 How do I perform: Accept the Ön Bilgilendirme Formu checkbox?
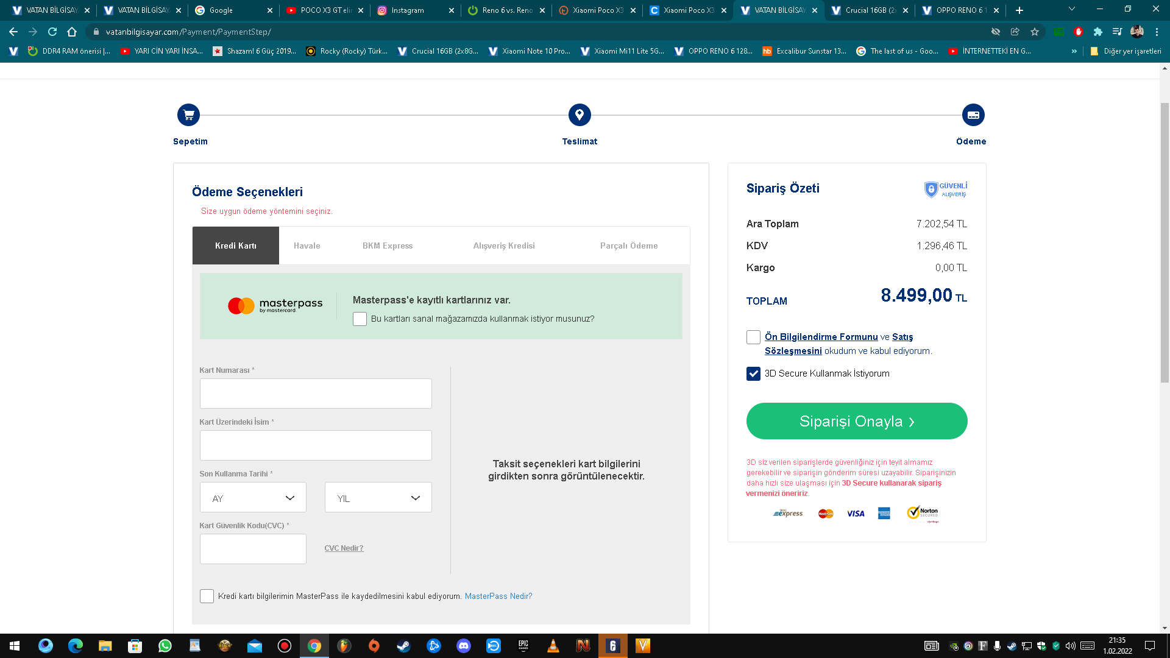(753, 338)
